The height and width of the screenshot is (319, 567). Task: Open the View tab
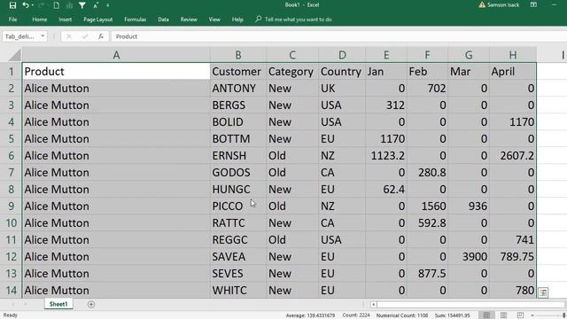(214, 19)
